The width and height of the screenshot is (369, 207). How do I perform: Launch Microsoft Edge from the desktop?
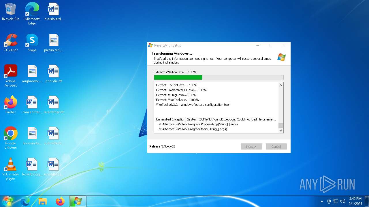32,14
